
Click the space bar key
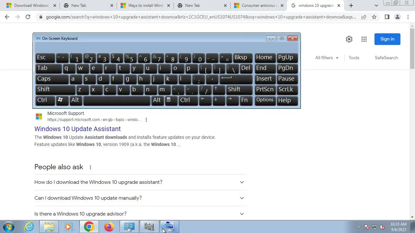point(117,101)
